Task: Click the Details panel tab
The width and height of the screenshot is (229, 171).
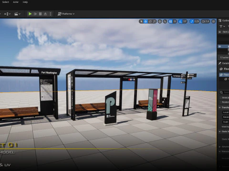Action: [224, 63]
